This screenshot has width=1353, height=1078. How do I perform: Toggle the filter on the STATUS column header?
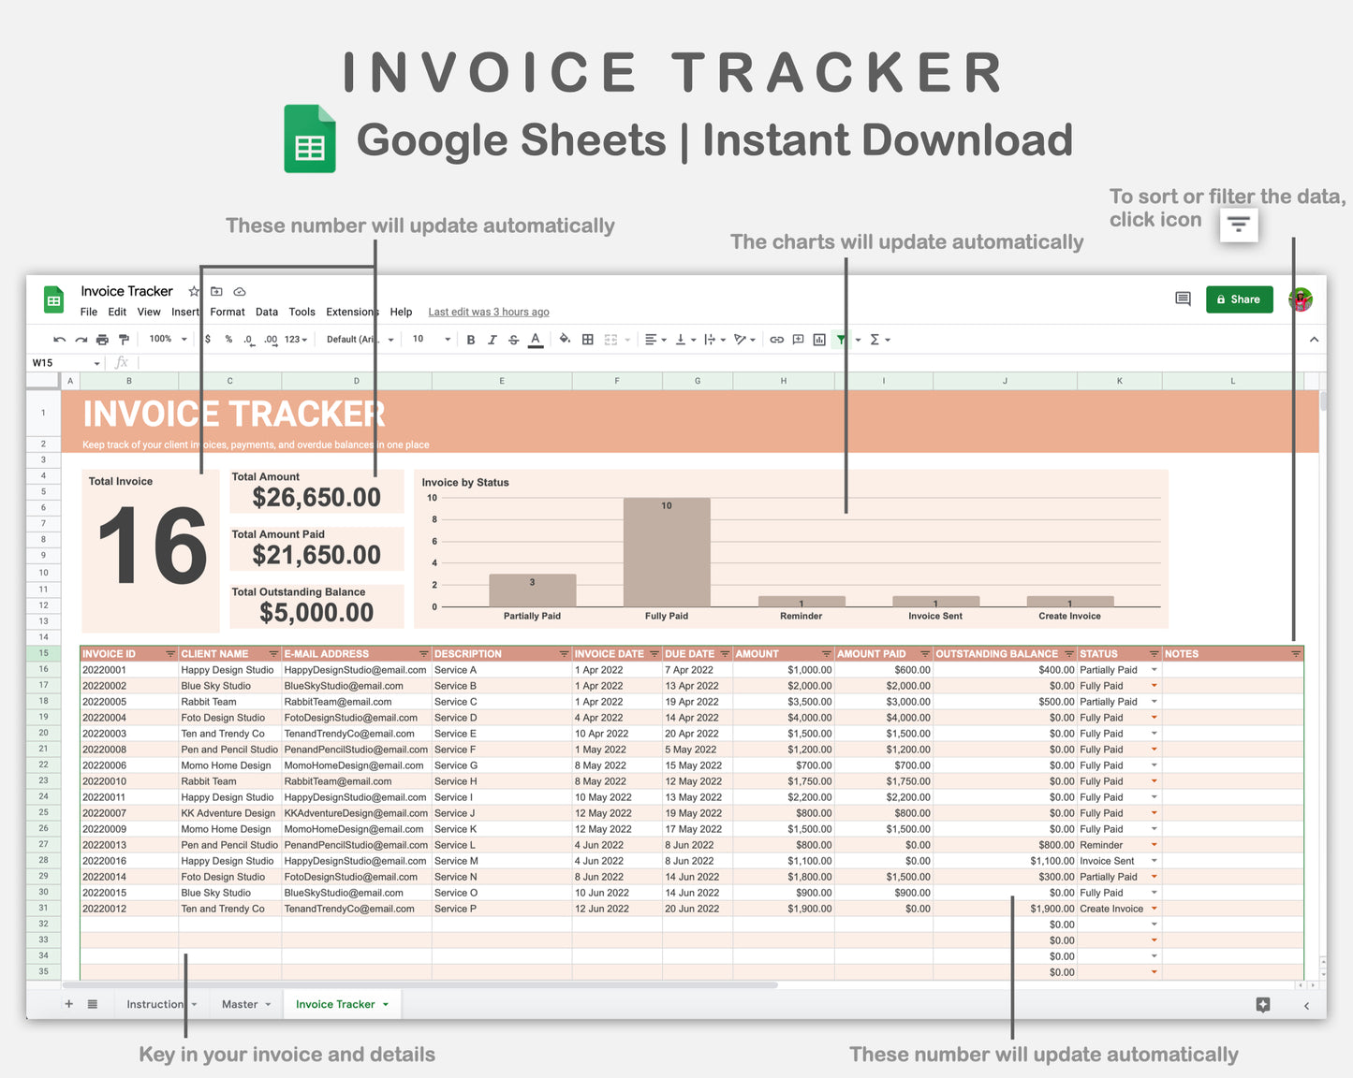1154,654
